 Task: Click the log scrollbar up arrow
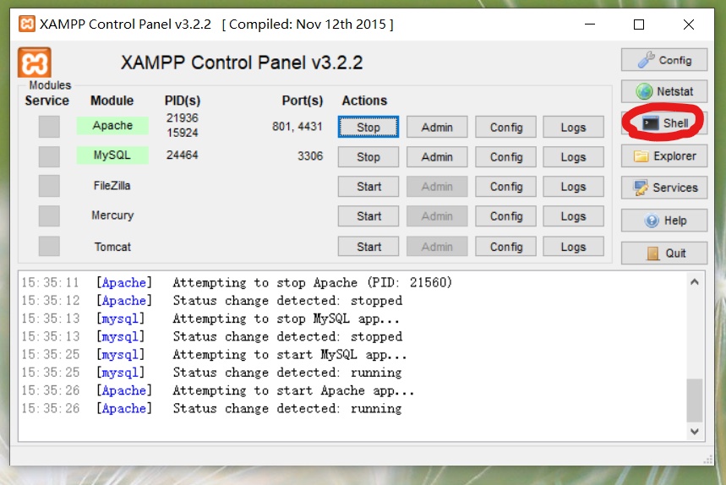click(694, 282)
